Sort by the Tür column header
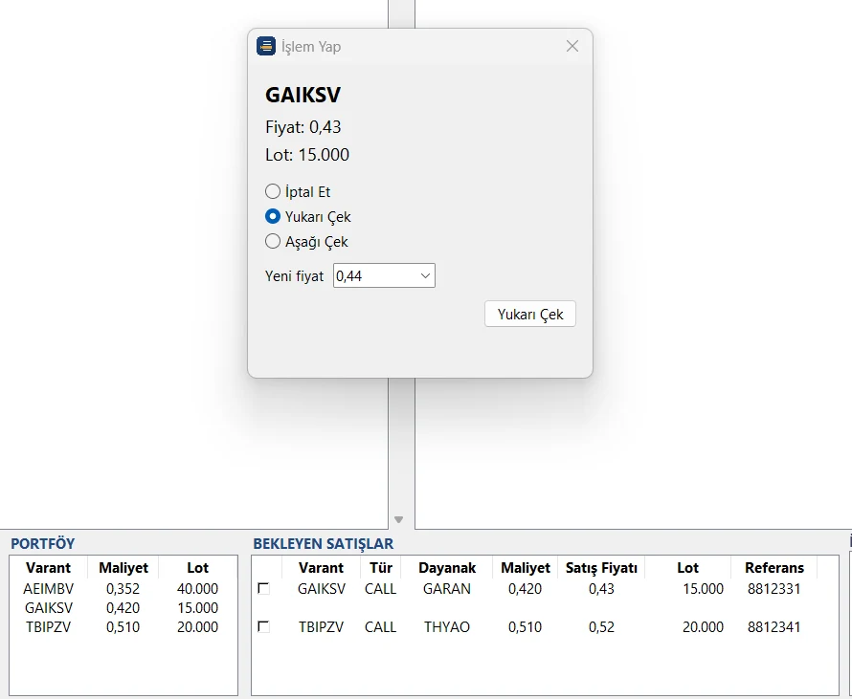 (380, 568)
